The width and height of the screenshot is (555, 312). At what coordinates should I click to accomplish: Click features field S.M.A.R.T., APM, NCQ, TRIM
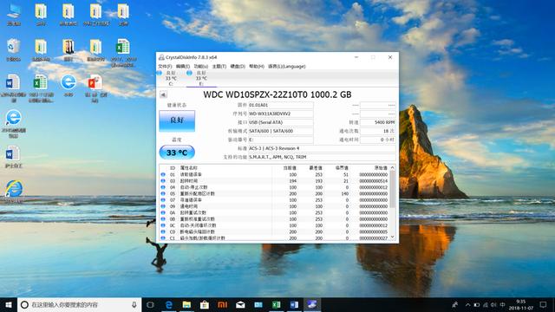322,157
